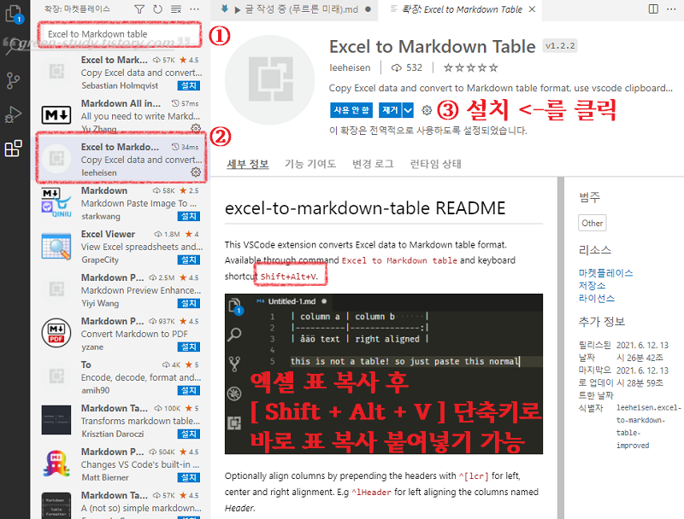Open the extension detail page gear menu
The width and height of the screenshot is (684, 519).
[x=427, y=110]
